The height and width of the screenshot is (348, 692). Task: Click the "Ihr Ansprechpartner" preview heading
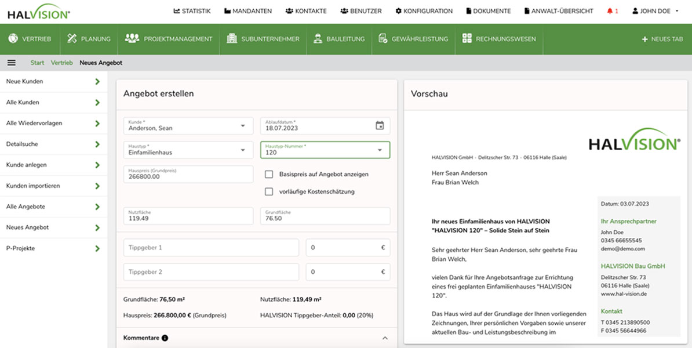[x=628, y=221]
